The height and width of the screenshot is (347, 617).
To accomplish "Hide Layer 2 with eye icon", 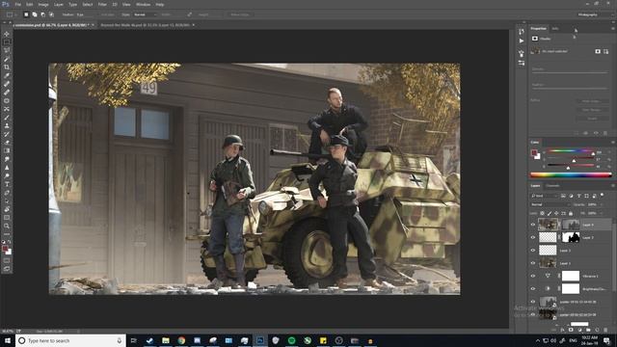I will [533, 237].
